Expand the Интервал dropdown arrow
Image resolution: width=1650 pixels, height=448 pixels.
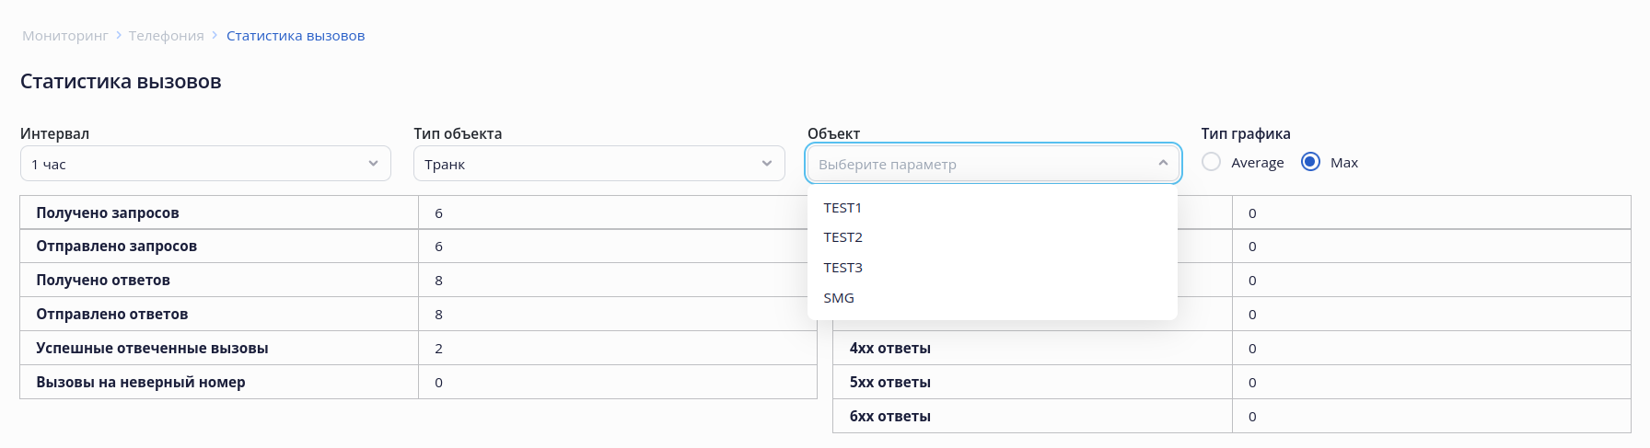click(x=373, y=164)
